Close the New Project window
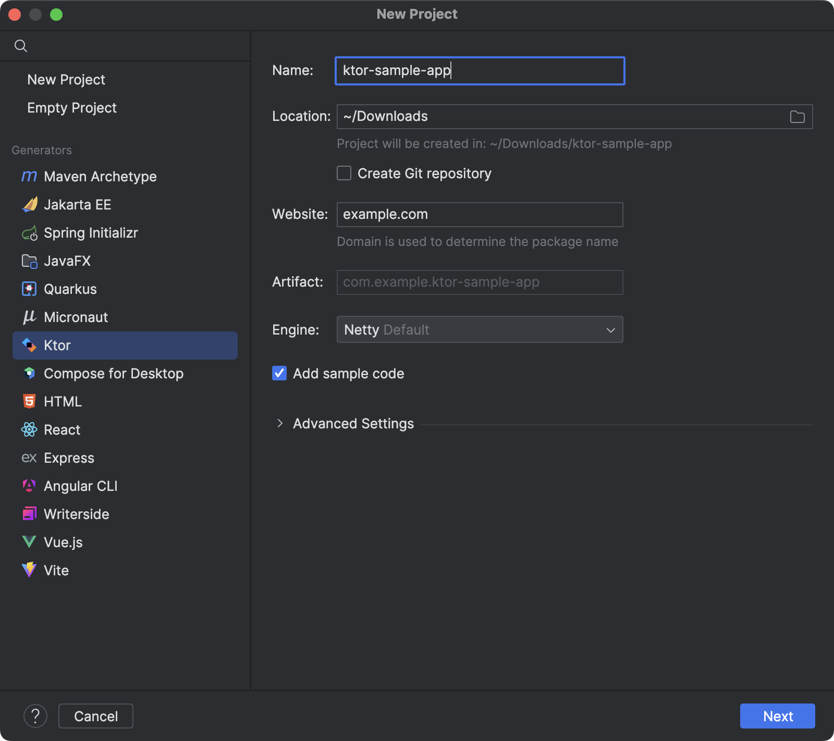This screenshot has width=834, height=741. coord(15,15)
